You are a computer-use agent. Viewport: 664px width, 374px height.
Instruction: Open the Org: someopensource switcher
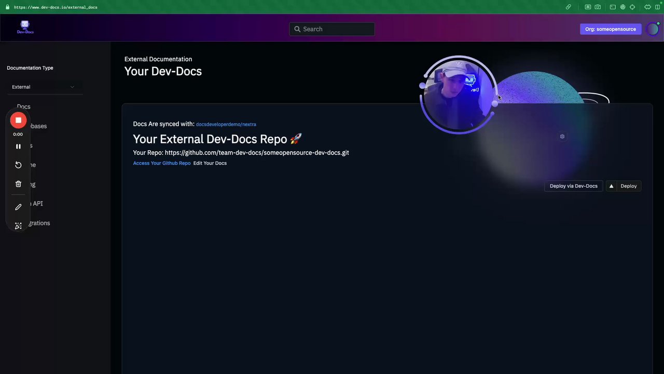pos(611,29)
